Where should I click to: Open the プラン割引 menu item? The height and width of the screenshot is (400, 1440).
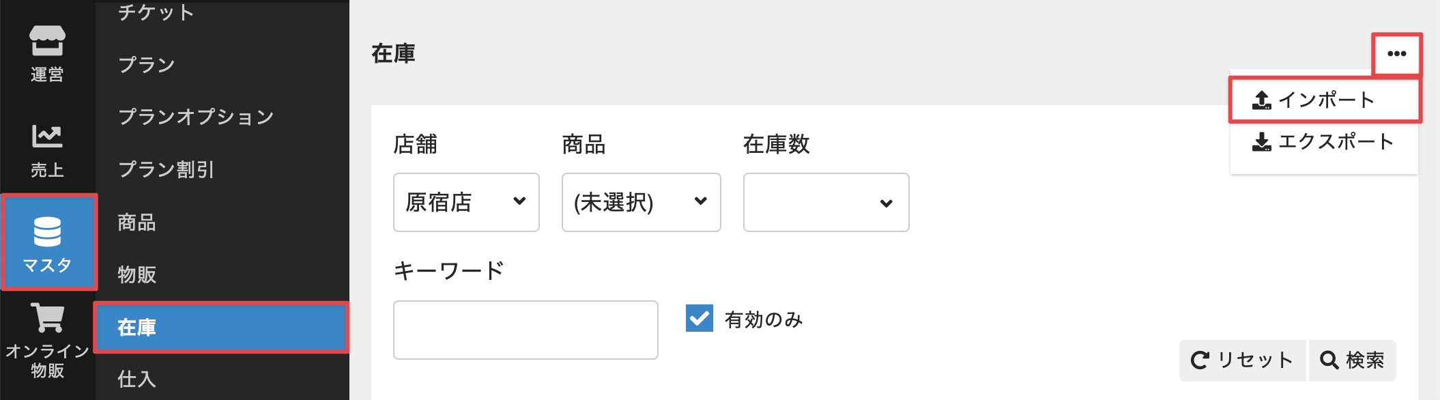coord(166,169)
